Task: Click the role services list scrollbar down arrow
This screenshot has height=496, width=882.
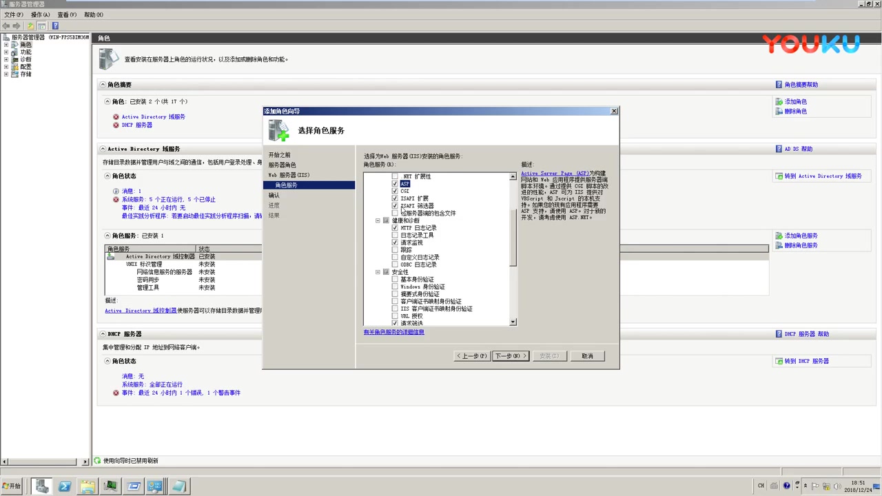Action: click(x=513, y=322)
